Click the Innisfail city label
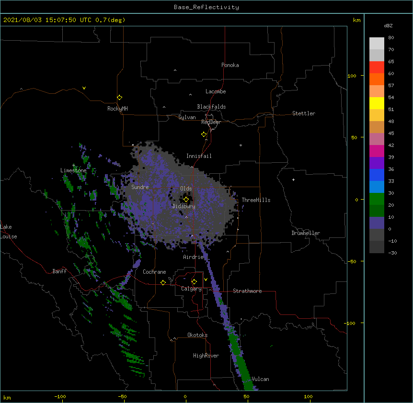The image size is (413, 403). tap(199, 156)
